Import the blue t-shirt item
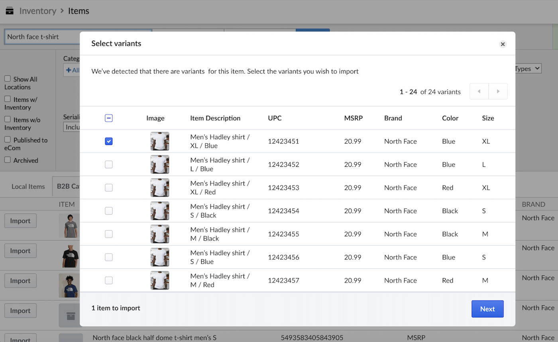This screenshot has width=558, height=342. click(x=20, y=281)
